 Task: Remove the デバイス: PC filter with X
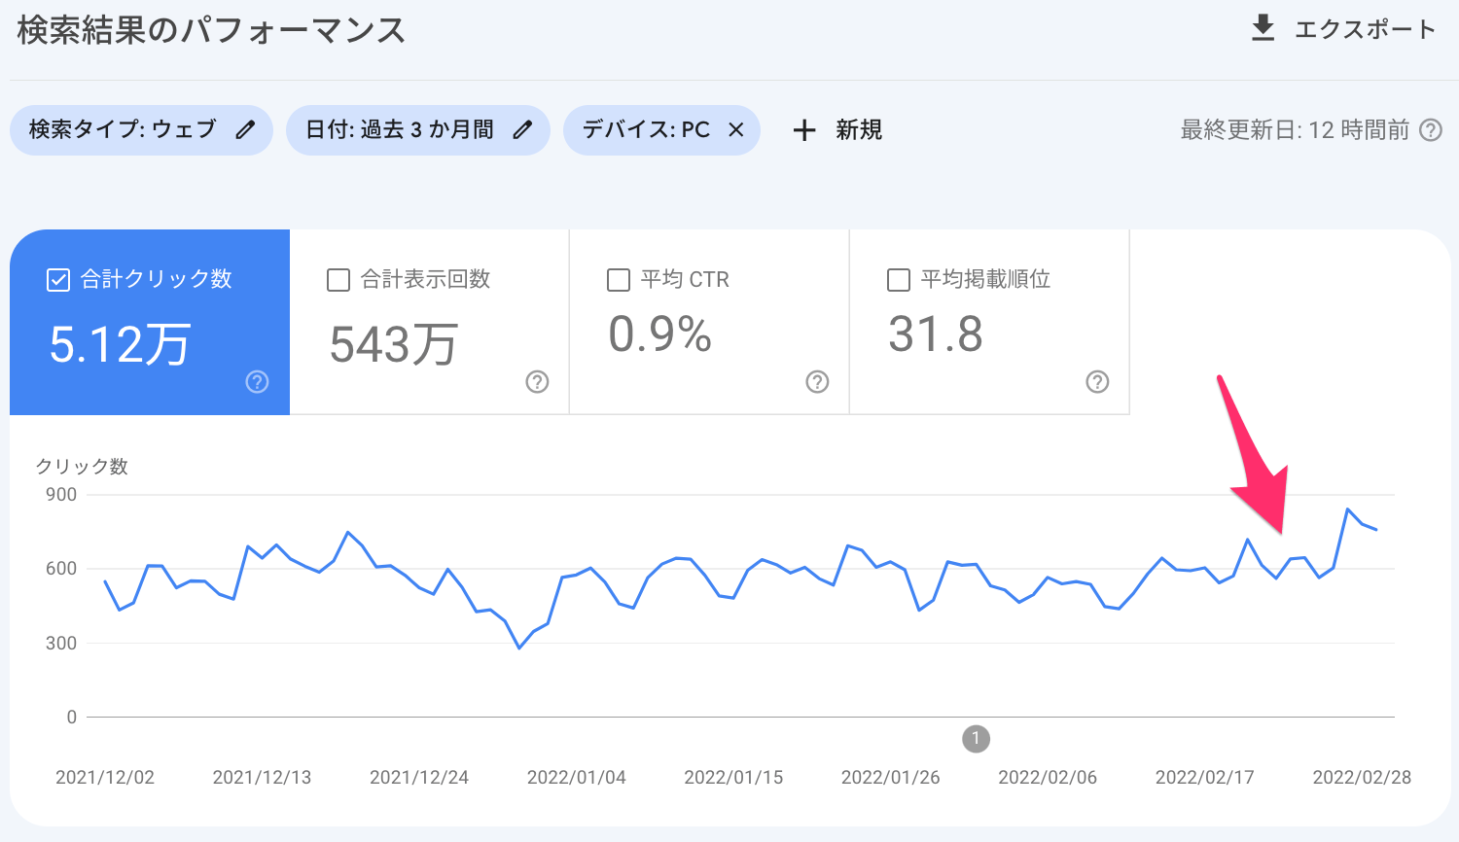click(x=736, y=129)
